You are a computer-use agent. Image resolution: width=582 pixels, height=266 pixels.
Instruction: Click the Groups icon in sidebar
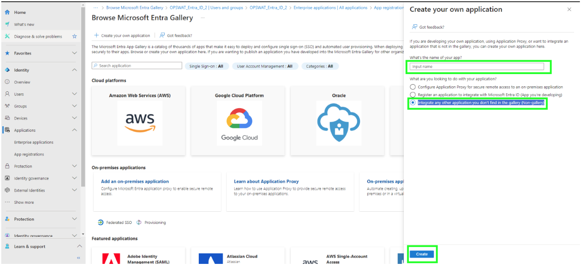click(x=7, y=106)
